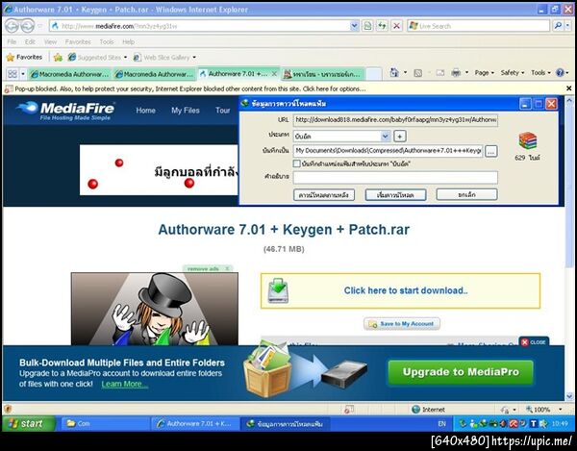
Task: Click the Live Search magnifier icon
Action: (558, 26)
